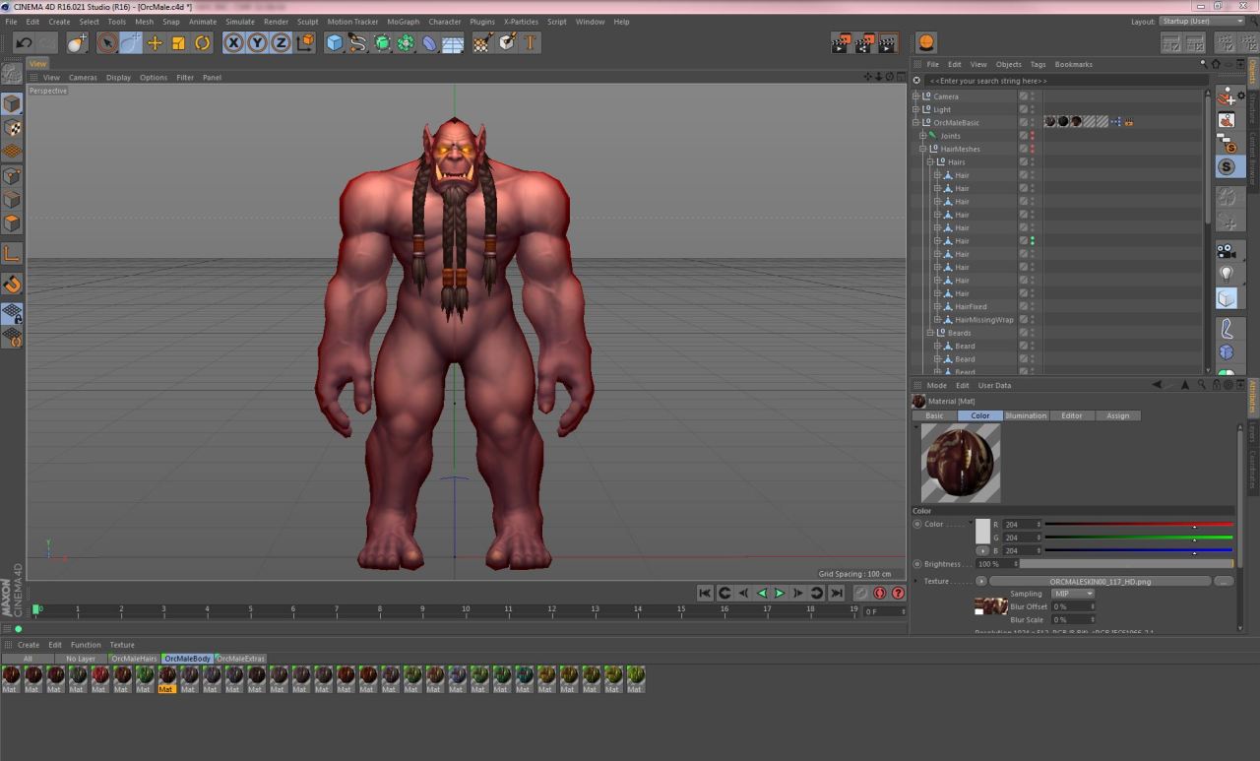Toggle the Z axis lock
Screen dimensions: 1260x761
coord(282,42)
